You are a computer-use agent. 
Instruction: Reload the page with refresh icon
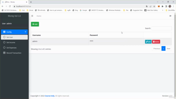point(10,6)
